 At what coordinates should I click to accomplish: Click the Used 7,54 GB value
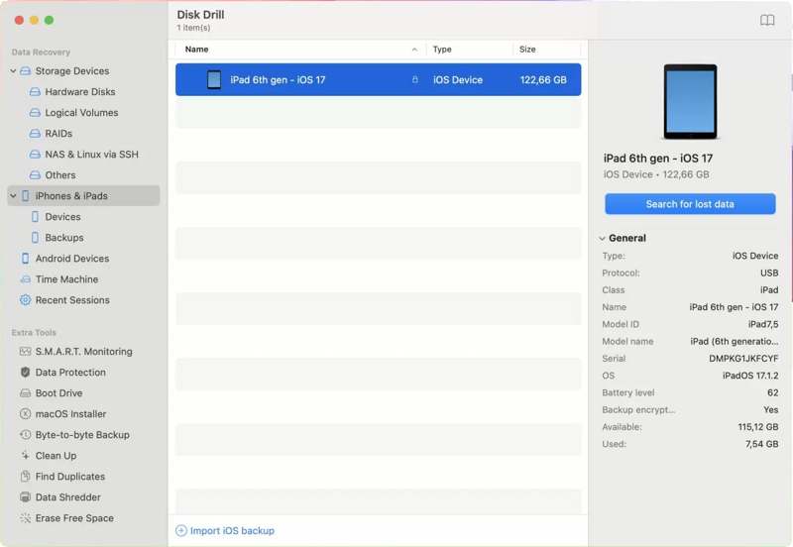[x=761, y=444]
